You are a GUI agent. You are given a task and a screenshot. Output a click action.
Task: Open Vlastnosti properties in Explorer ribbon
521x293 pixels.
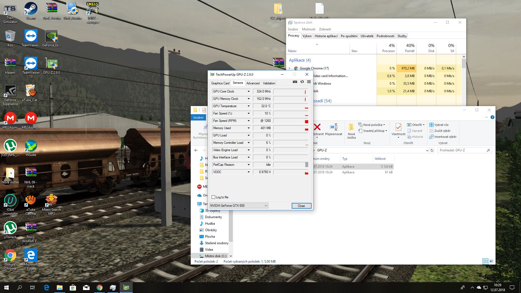point(398,130)
